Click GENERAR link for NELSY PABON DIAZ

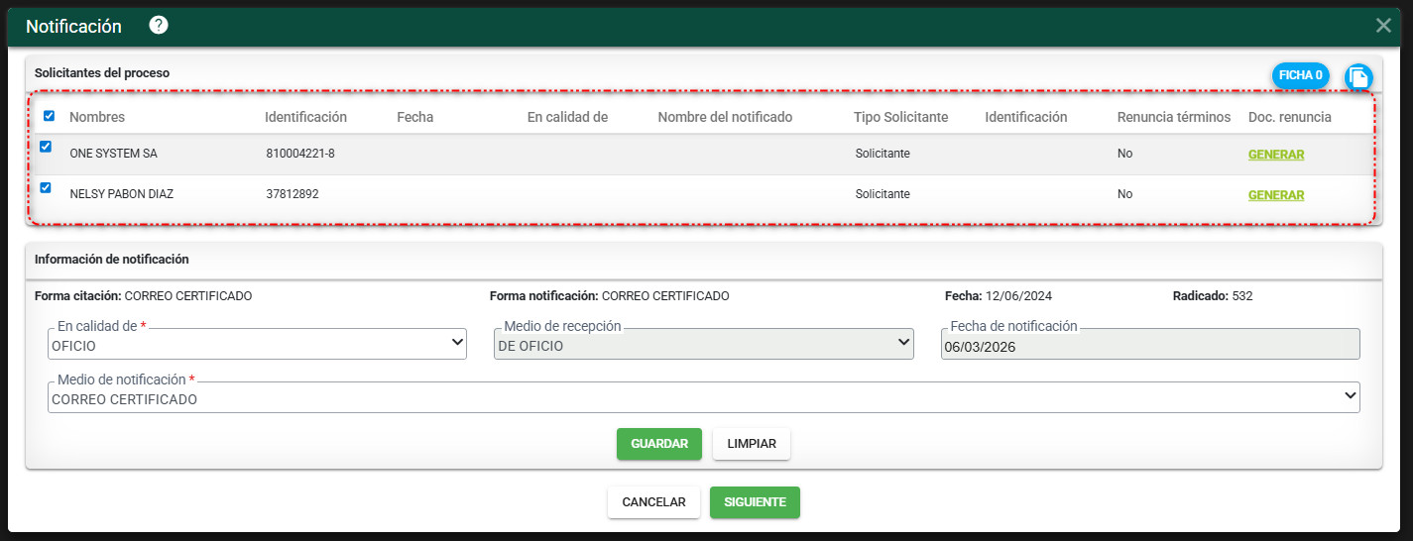1275,195
